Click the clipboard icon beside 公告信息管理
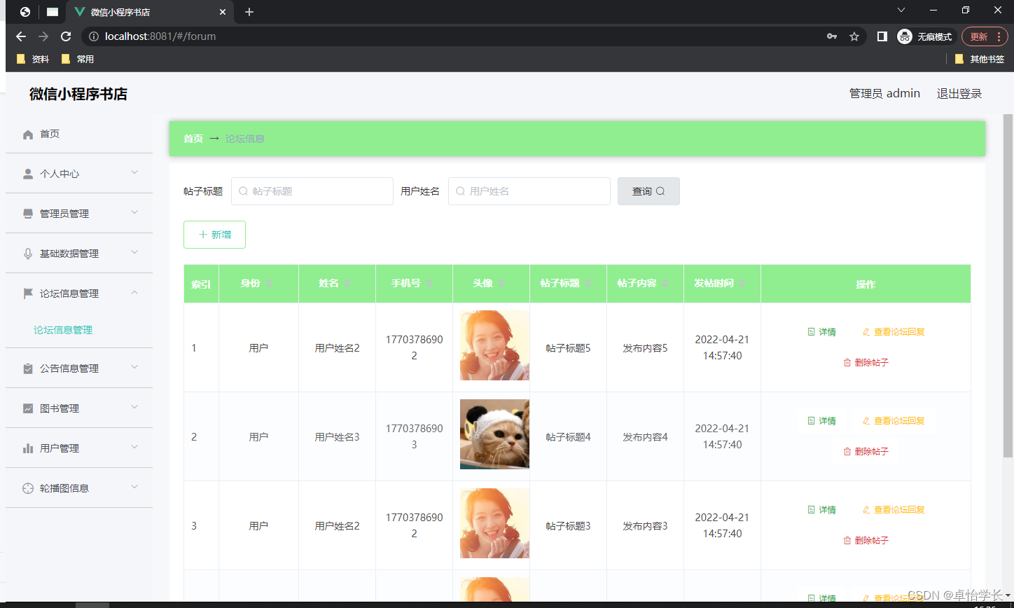 tap(28, 368)
